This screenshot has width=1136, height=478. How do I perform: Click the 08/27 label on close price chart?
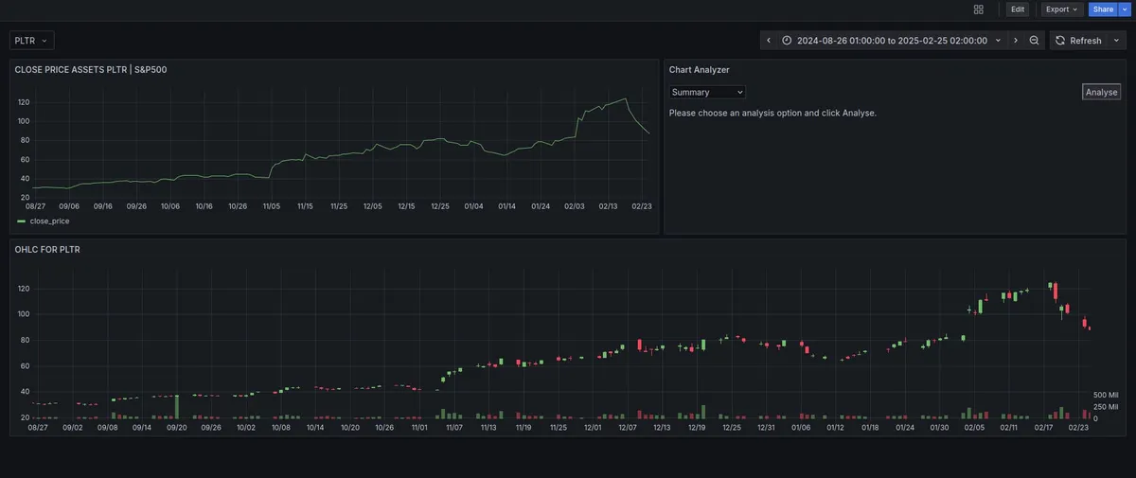point(35,205)
